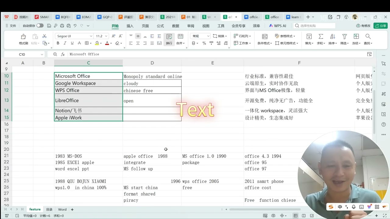Click the eye reading-mode icon in status bar
The image size is (390, 219).
(273, 216)
